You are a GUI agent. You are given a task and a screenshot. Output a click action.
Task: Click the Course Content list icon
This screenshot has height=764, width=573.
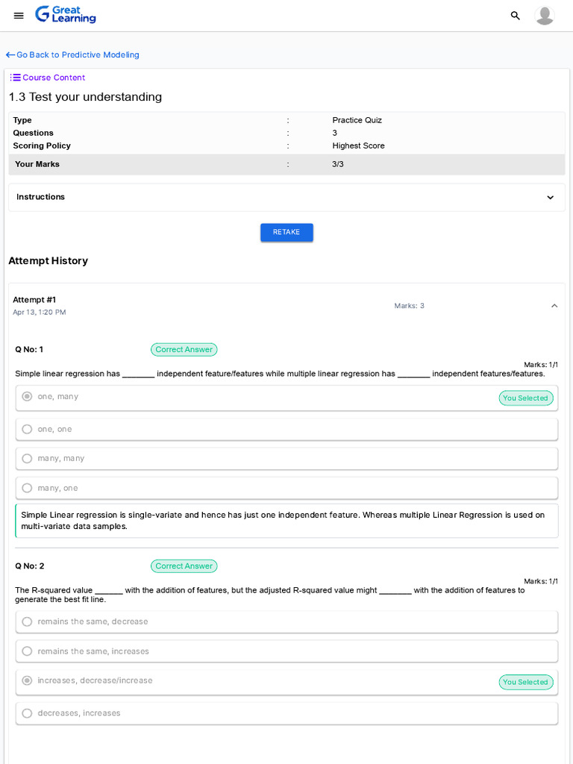15,78
